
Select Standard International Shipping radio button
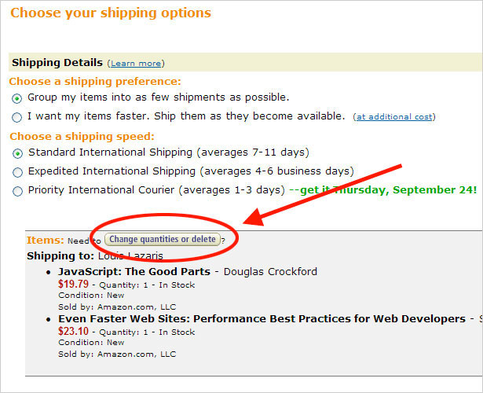17,152
